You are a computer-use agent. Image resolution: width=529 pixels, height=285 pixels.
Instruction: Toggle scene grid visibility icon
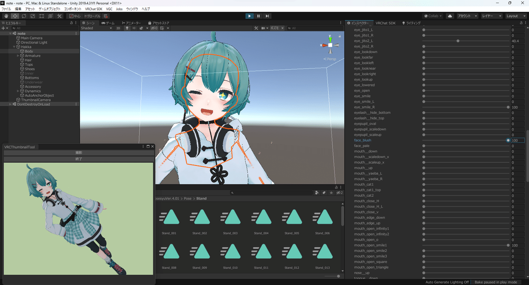(x=162, y=28)
